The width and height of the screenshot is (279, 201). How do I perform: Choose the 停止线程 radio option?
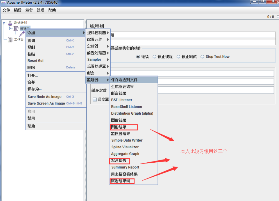pos(154,57)
